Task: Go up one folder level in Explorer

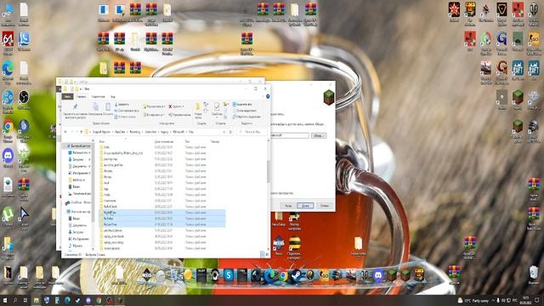Action: click(82, 132)
